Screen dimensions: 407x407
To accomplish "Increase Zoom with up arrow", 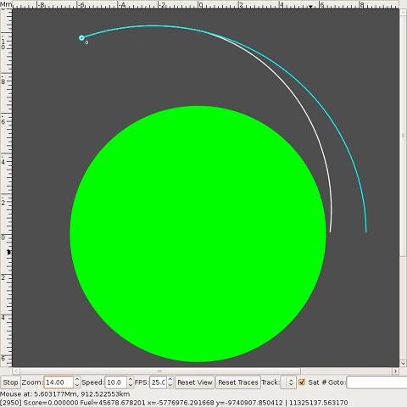I will (77, 379).
